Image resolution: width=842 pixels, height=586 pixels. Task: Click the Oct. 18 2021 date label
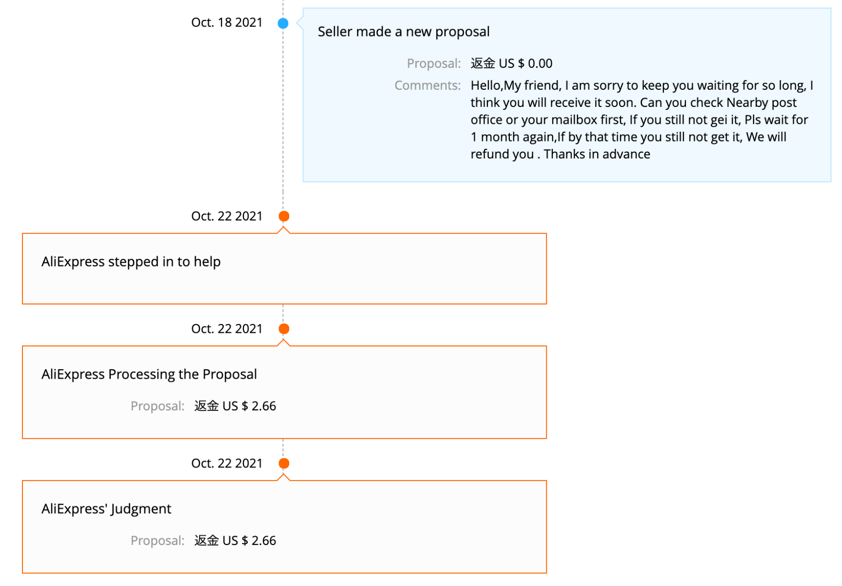226,22
